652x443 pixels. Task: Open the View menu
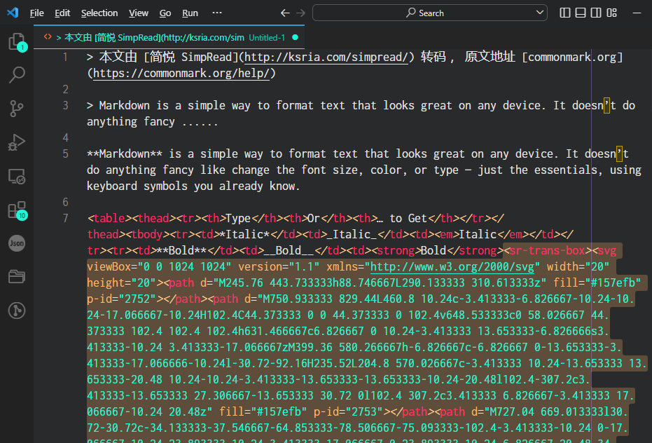pyautogui.click(x=139, y=13)
